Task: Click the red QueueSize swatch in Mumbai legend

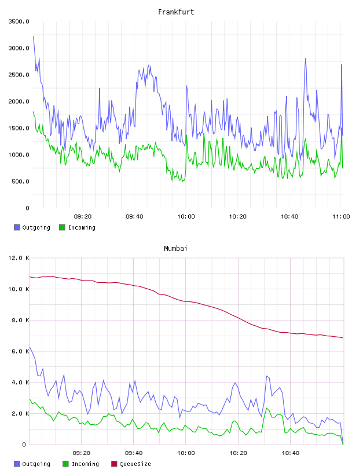Action: click(x=114, y=464)
